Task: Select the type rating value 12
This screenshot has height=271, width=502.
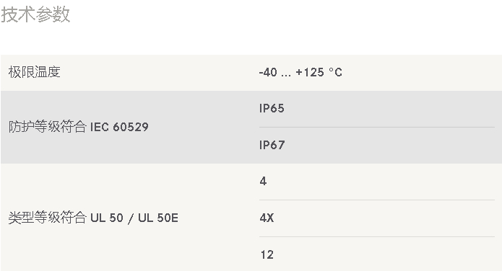Action: tap(267, 254)
